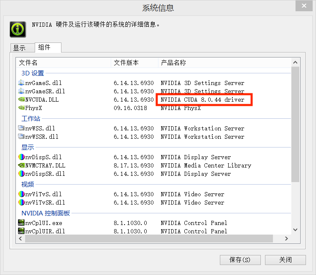316x275 pixels.
Task: Select the nvCplUI.exe file name
Action: [x=43, y=223]
